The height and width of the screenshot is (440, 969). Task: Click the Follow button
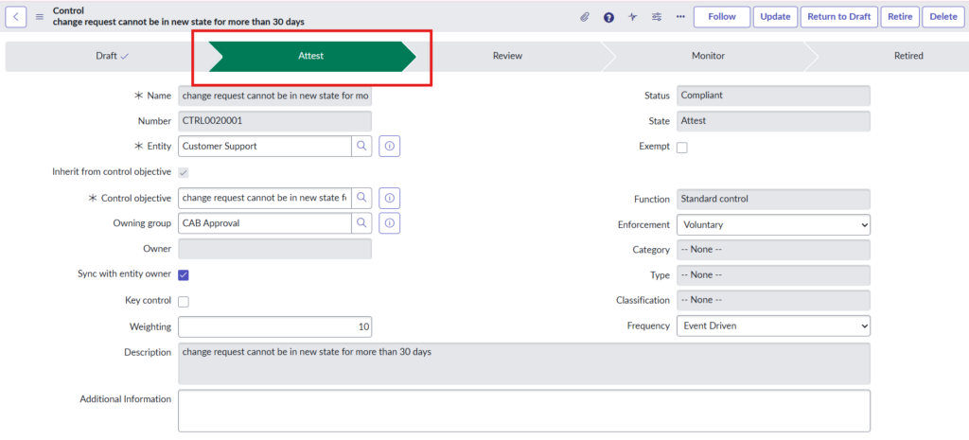click(721, 17)
